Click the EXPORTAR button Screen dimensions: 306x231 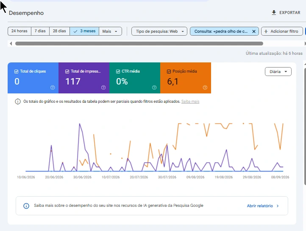pos(286,13)
